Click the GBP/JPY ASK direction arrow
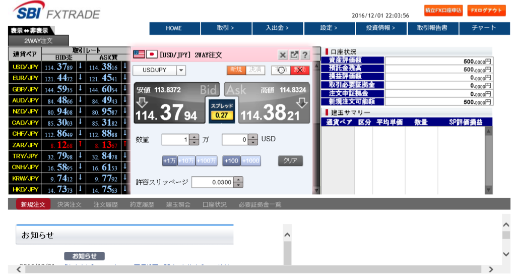516x276 pixels. 125,89
